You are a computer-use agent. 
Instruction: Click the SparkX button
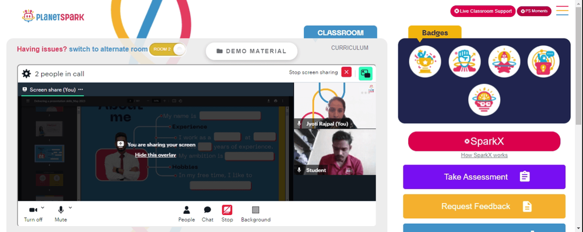484,141
